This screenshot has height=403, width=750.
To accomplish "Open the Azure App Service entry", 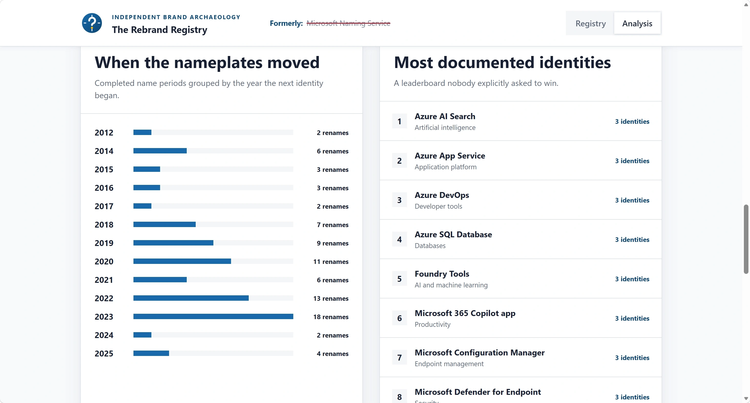I will tap(520, 161).
